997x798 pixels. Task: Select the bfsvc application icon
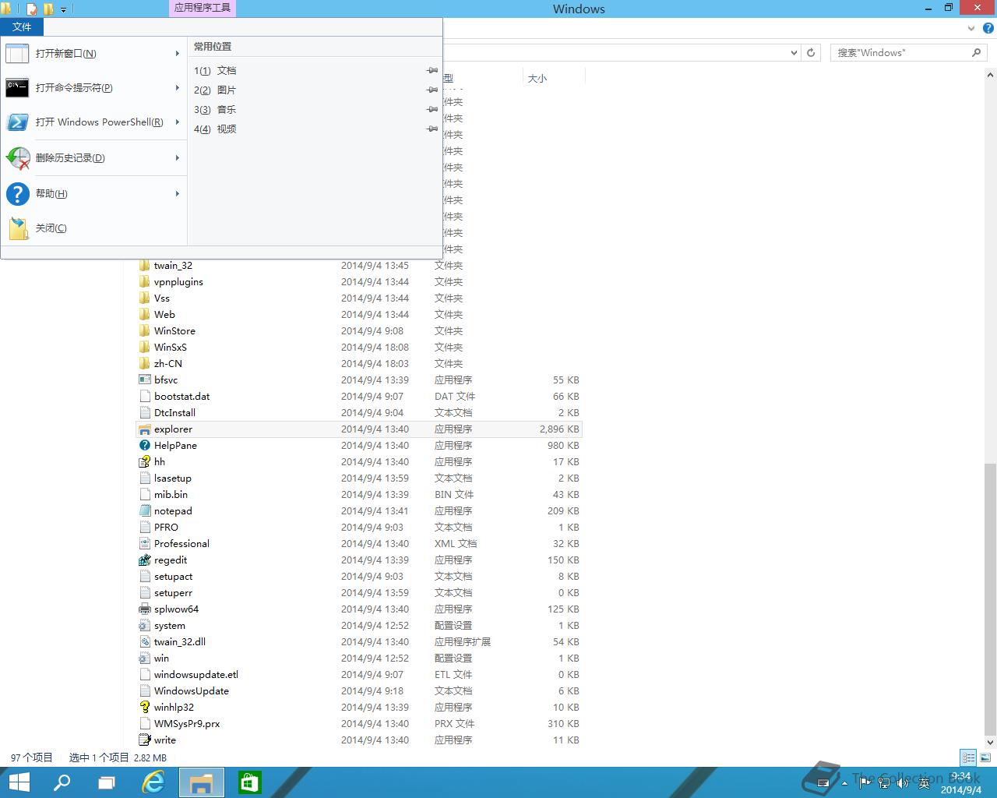tap(144, 380)
